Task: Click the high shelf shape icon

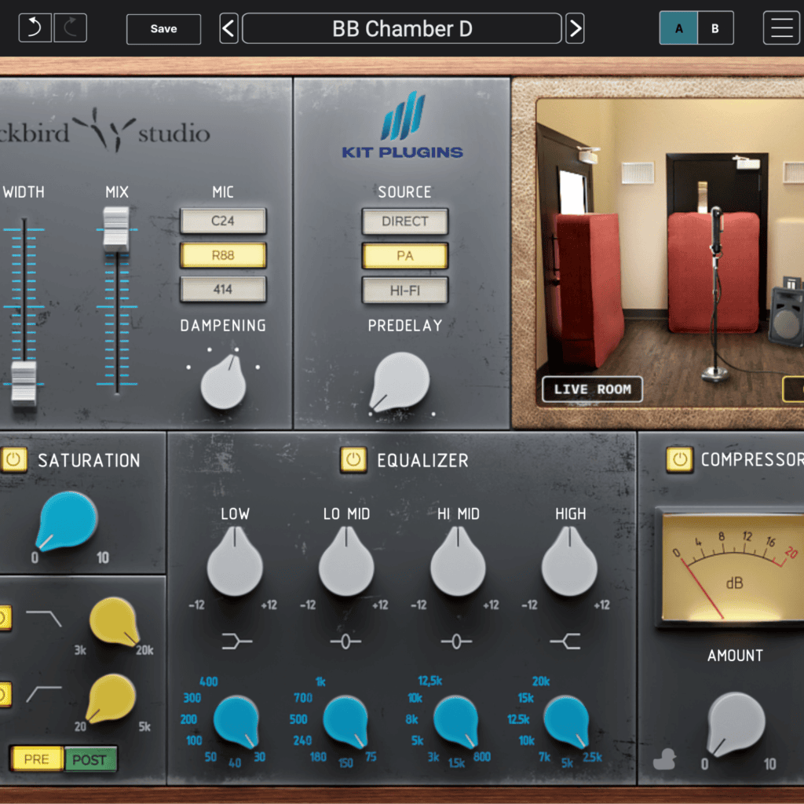Action: 565,641
